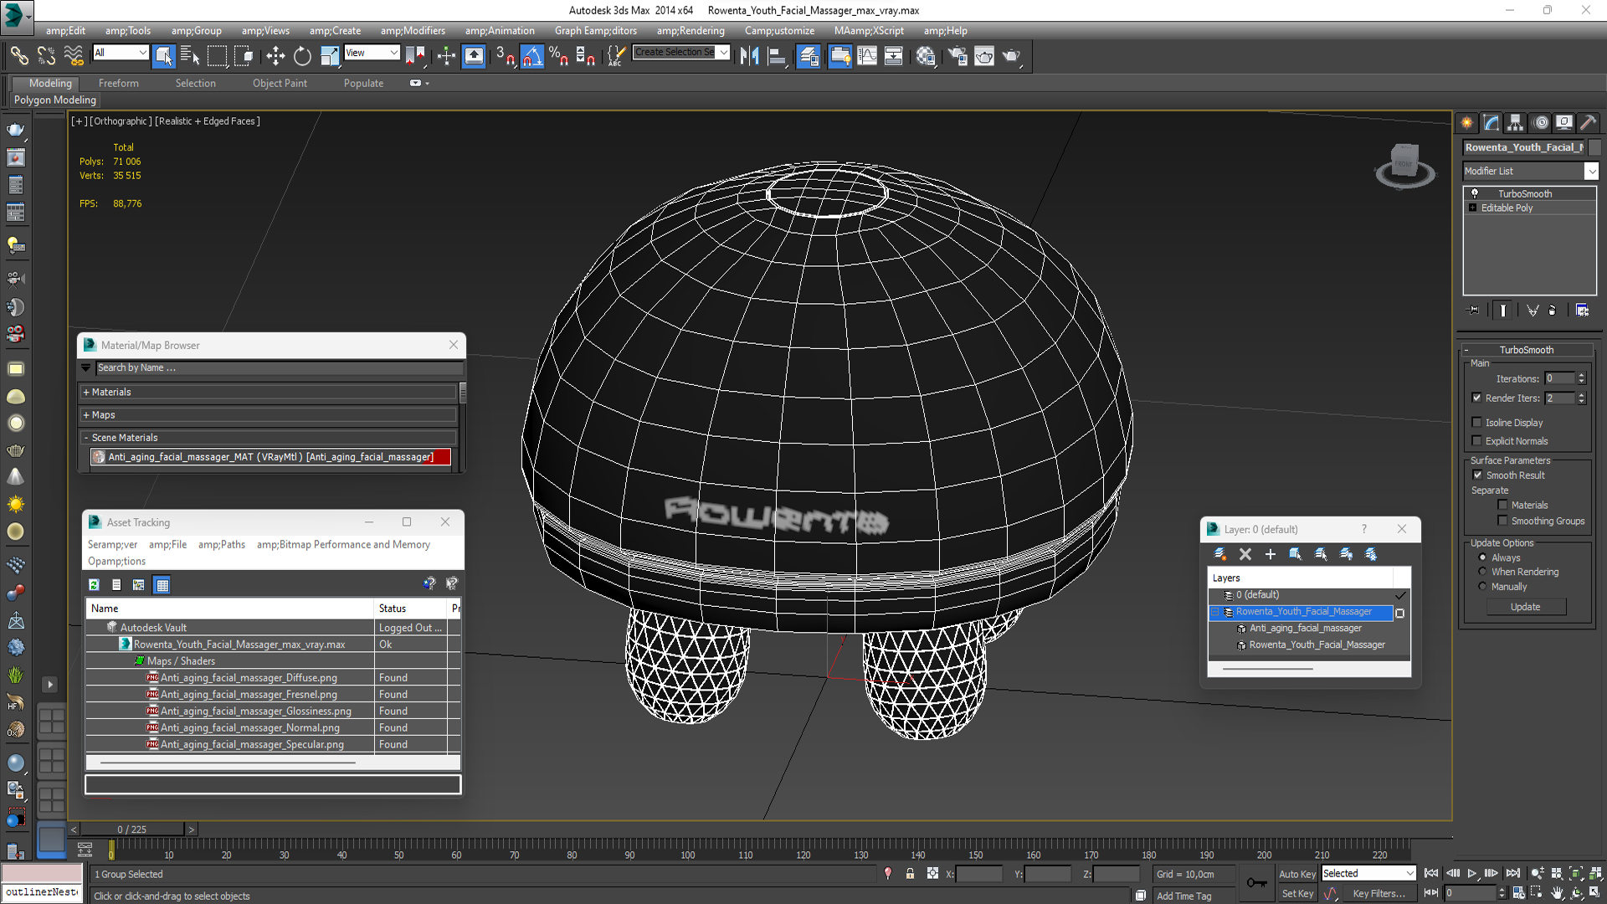The image size is (1607, 904).
Task: Open amp;Paths menu in Asset Tracking
Action: tap(222, 544)
